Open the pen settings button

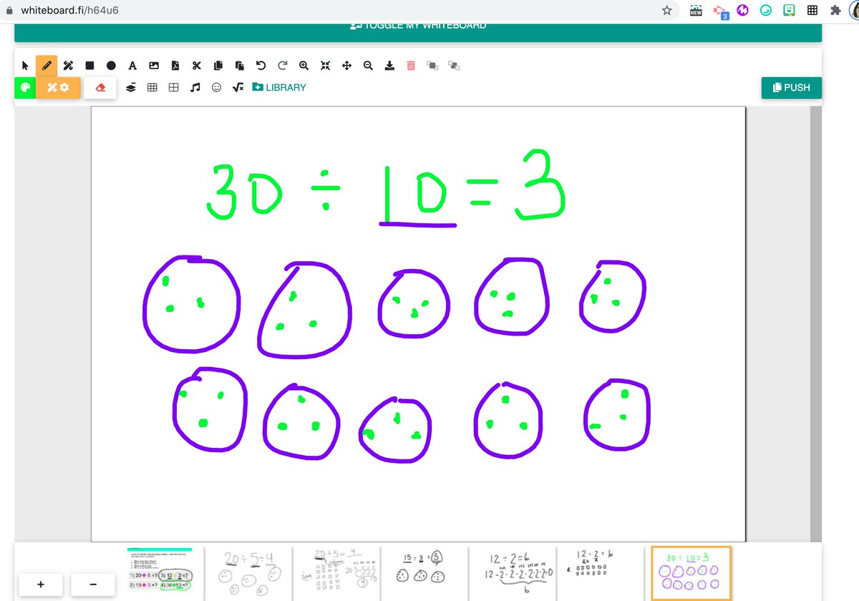pos(58,87)
